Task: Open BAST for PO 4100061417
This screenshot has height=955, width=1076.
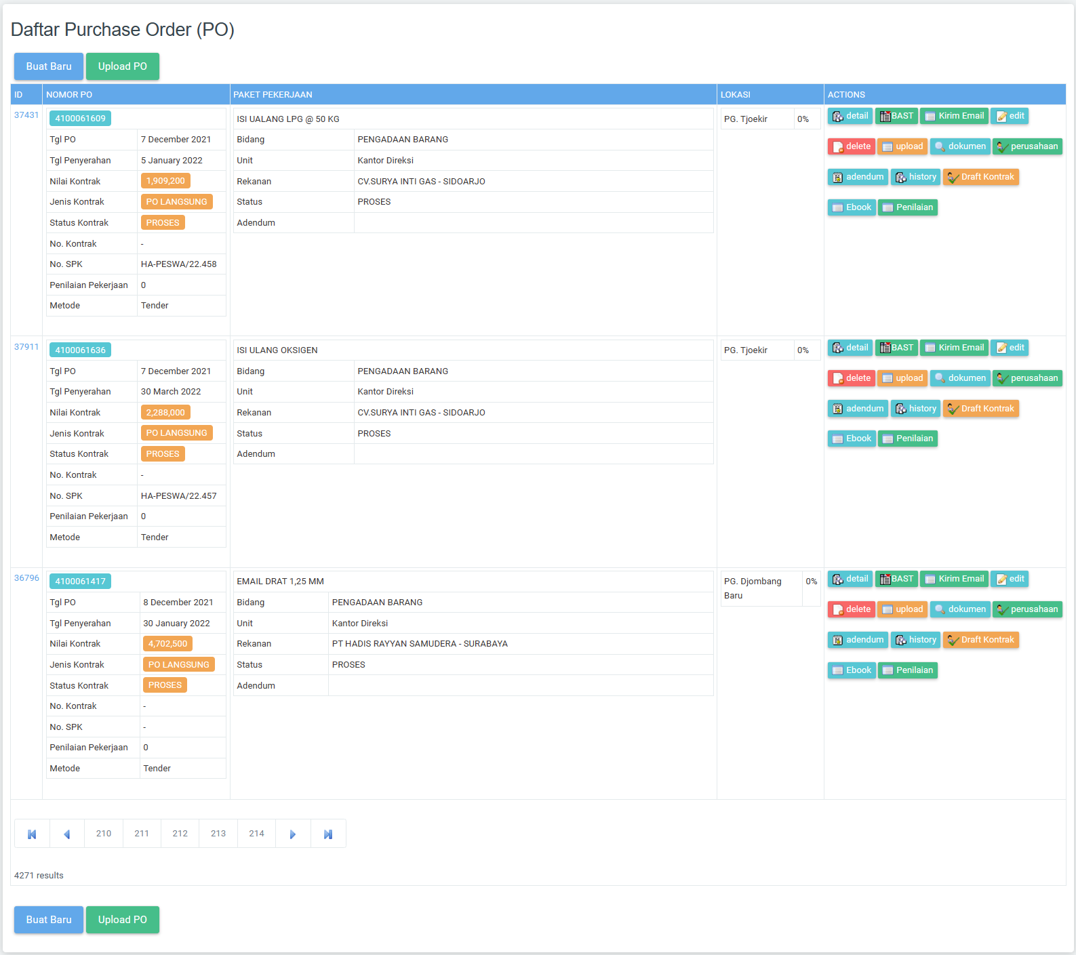Action: click(x=896, y=579)
